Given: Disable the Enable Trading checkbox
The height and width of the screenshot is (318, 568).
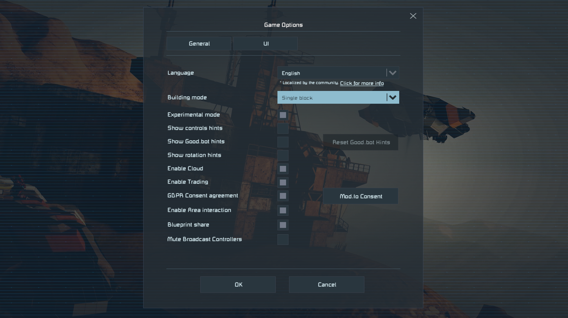Looking at the screenshot, I should click(x=283, y=182).
